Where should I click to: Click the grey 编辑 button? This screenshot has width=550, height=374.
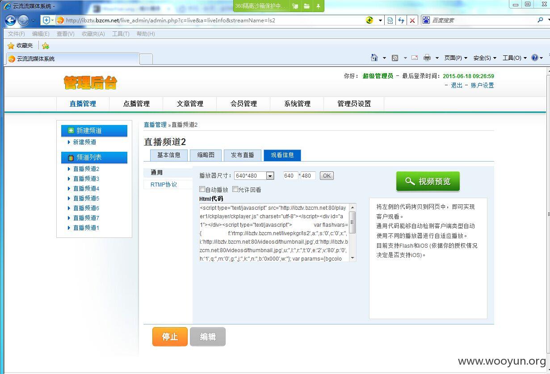(x=208, y=337)
